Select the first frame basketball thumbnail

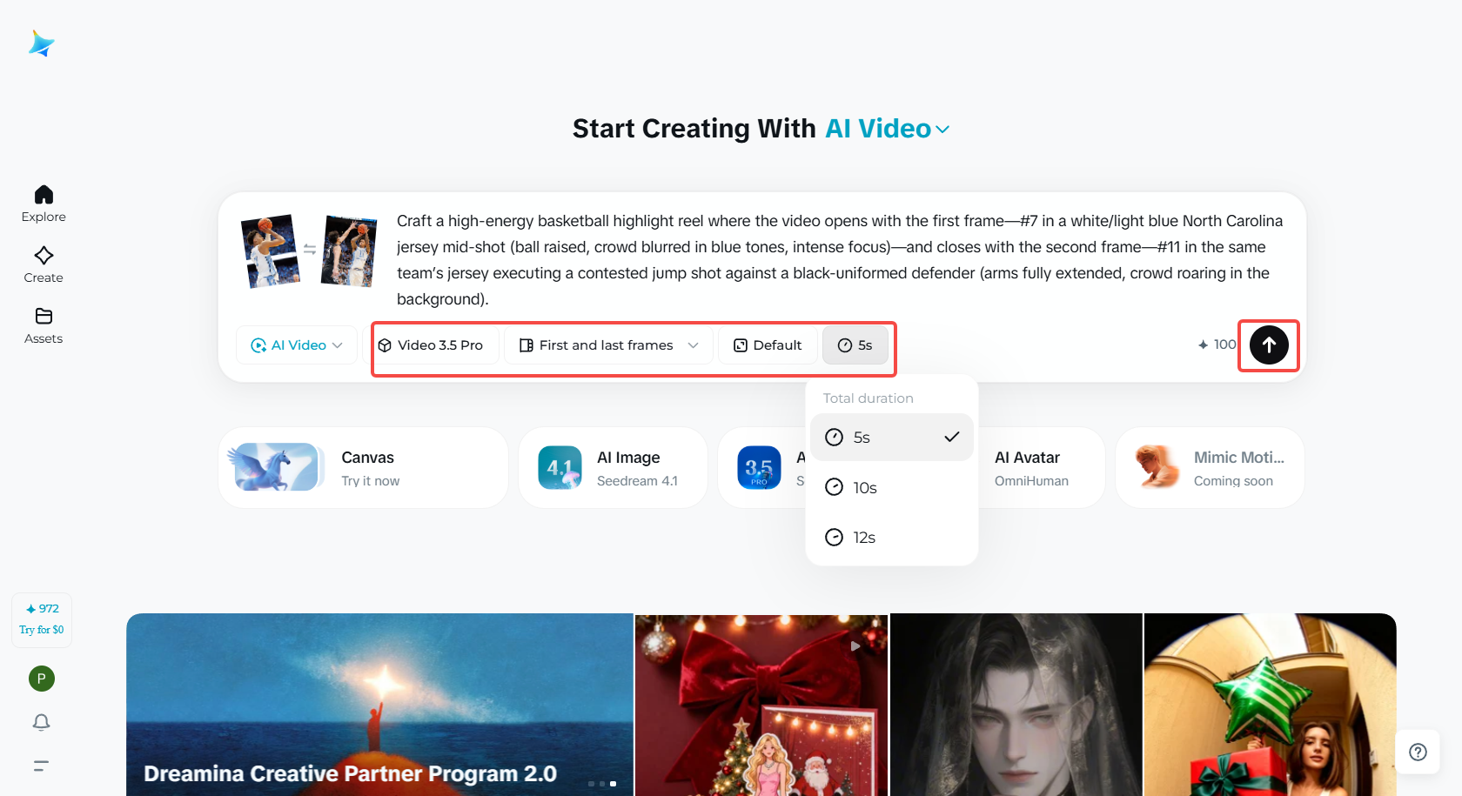270,251
